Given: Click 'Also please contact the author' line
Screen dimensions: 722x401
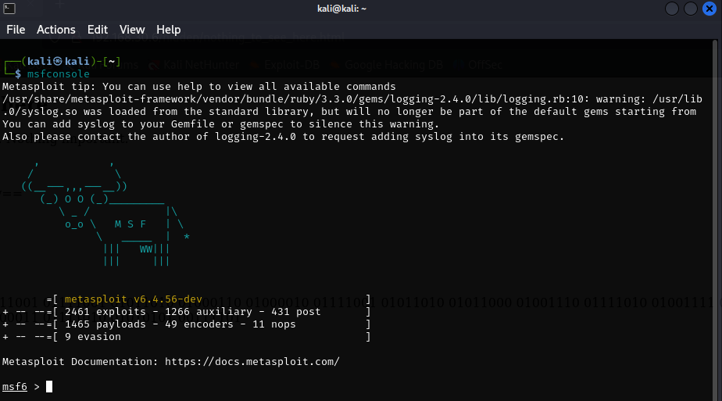Looking at the screenshot, I should click(283, 136).
